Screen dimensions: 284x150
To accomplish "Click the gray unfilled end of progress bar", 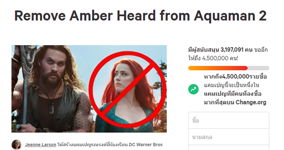I will tap(258, 68).
